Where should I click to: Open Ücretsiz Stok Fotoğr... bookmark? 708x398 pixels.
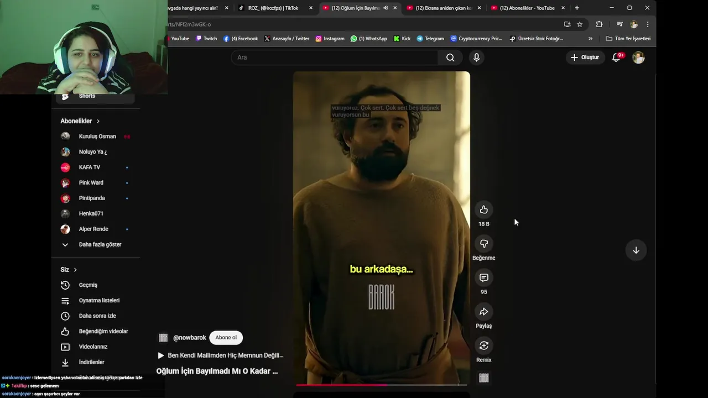point(536,39)
